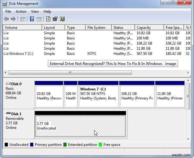
Task: Click the Healthy (R... status cell
Action: 123,33
